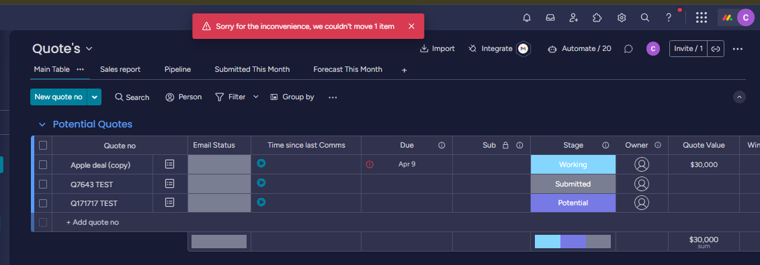The height and width of the screenshot is (265, 760).
Task: Start time tracking for Q7643 TEST
Action: tap(261, 182)
